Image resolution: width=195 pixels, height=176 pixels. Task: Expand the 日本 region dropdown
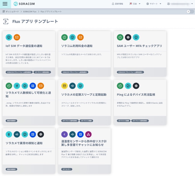click(135, 4)
